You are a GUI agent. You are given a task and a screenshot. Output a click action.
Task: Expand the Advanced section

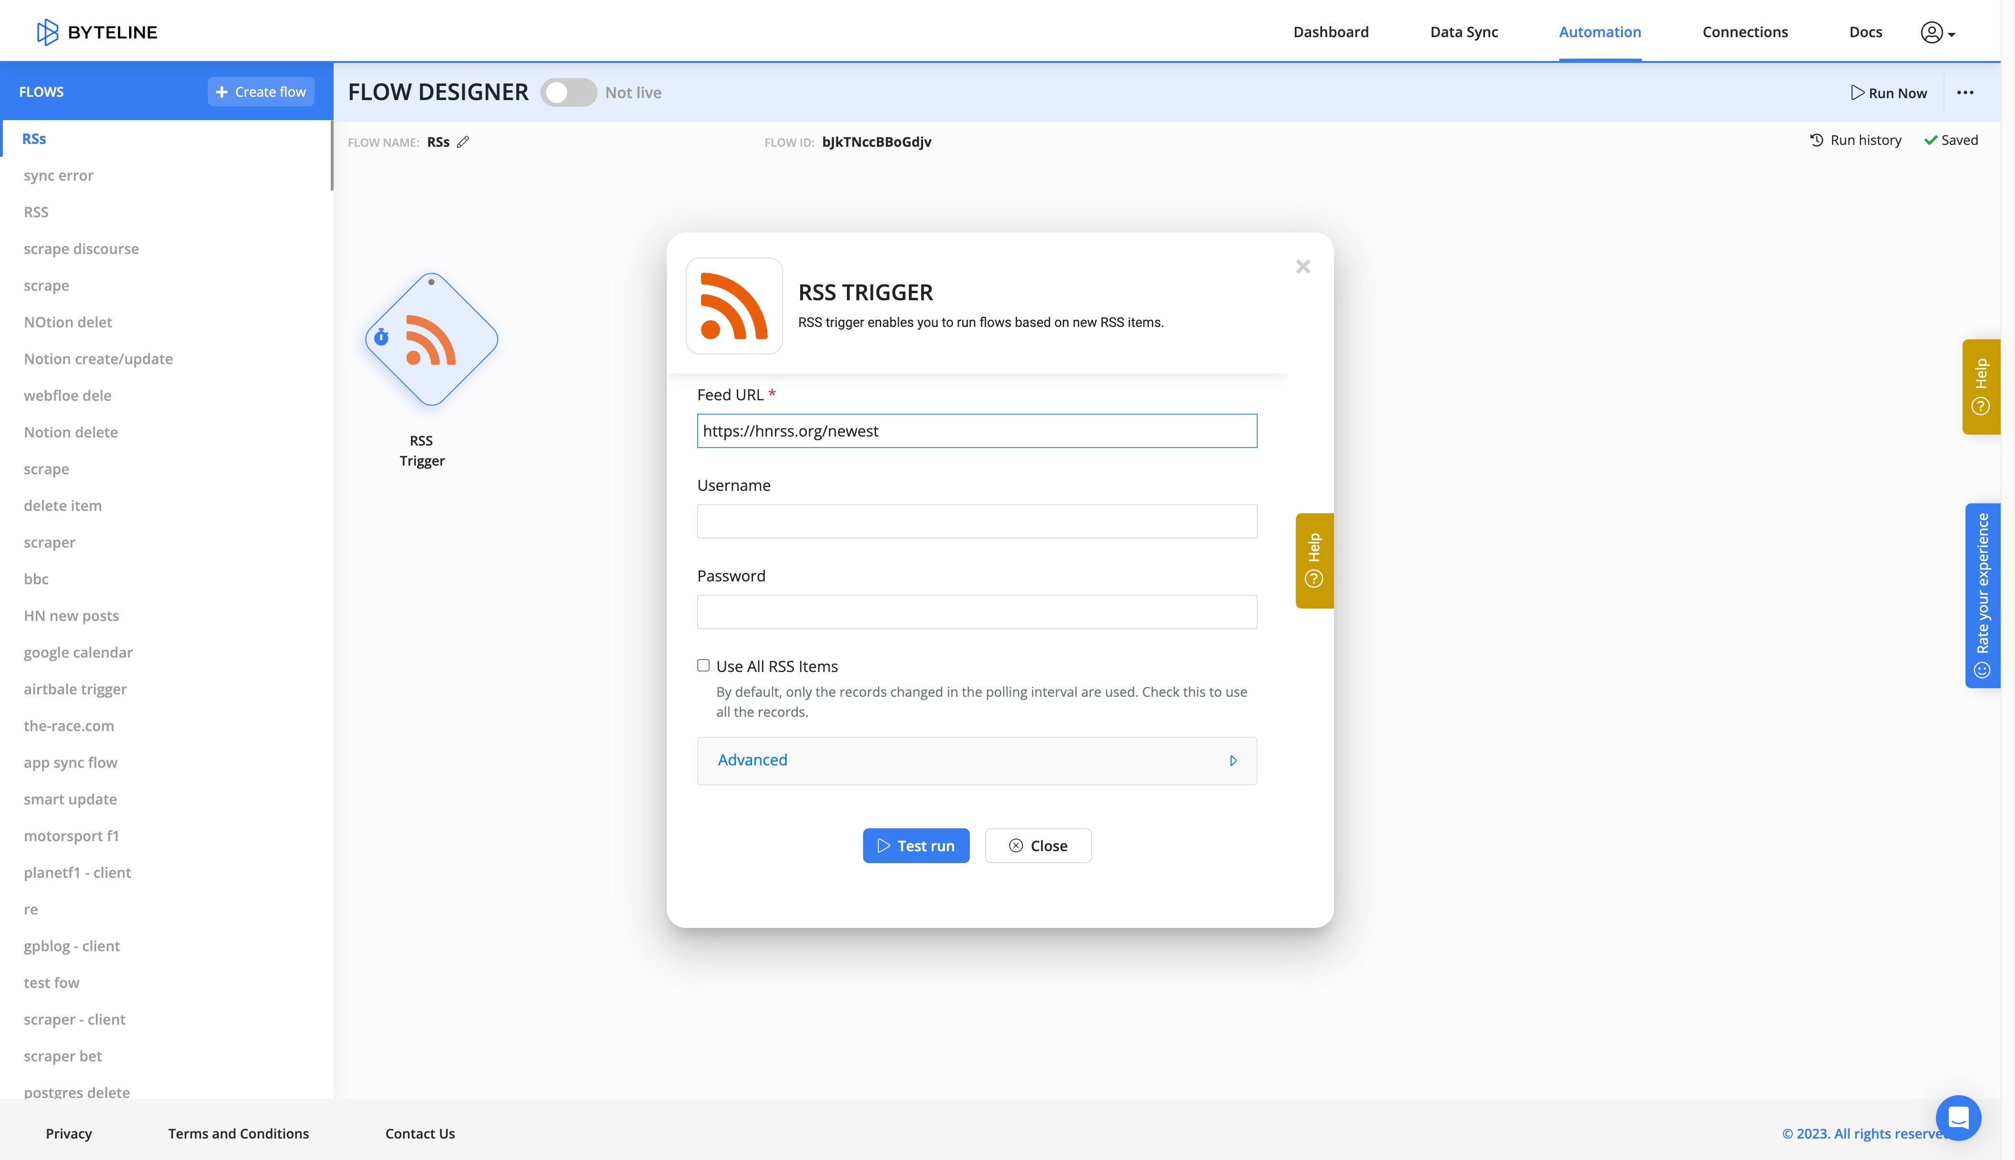click(977, 761)
